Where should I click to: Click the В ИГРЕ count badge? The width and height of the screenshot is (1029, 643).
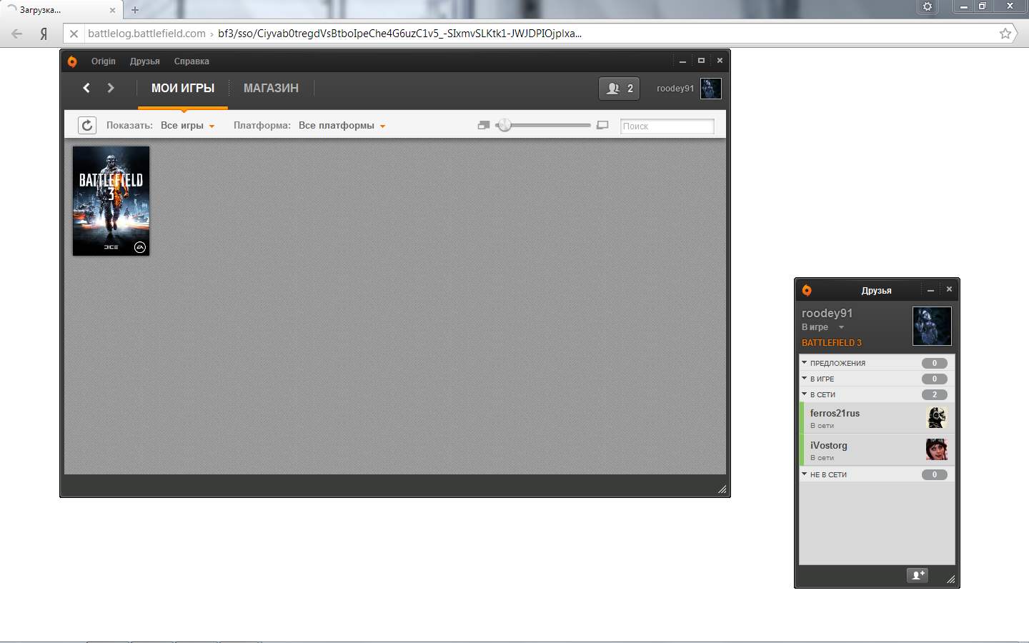click(x=934, y=379)
